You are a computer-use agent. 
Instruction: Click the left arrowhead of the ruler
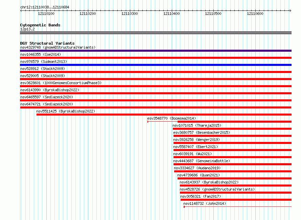[21, 10]
